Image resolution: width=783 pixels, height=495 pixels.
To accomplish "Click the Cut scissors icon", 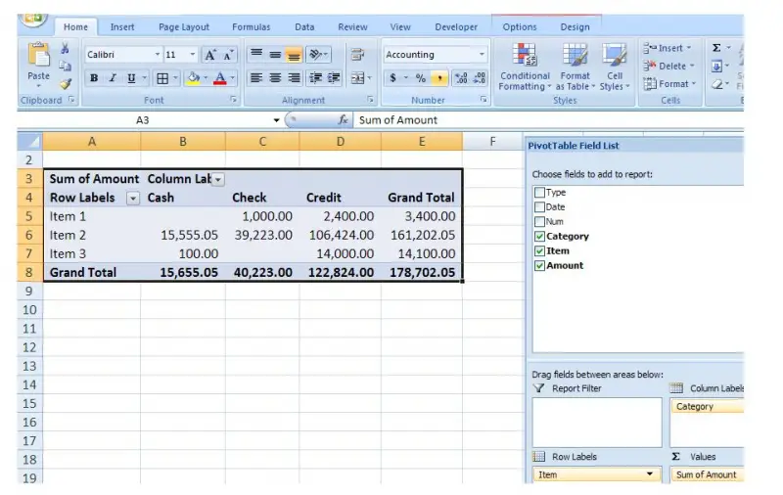I will click(x=65, y=48).
